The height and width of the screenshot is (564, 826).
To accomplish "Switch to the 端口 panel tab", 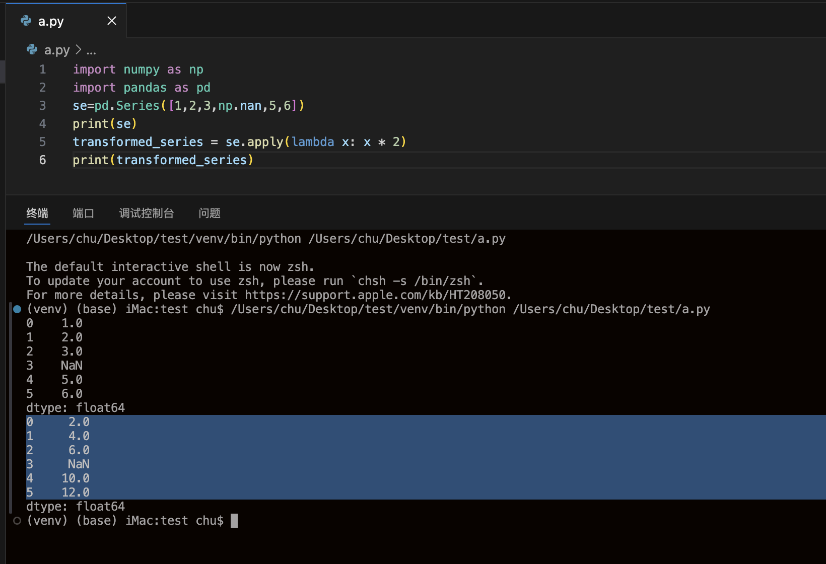I will 83,213.
